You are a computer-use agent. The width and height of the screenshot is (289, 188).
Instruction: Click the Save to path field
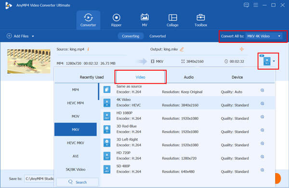(x=39, y=178)
